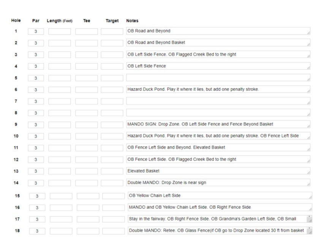Screen dimensions: 324x246
Task: Click the resize handle of hole 1 notes
Action: click(308, 33)
